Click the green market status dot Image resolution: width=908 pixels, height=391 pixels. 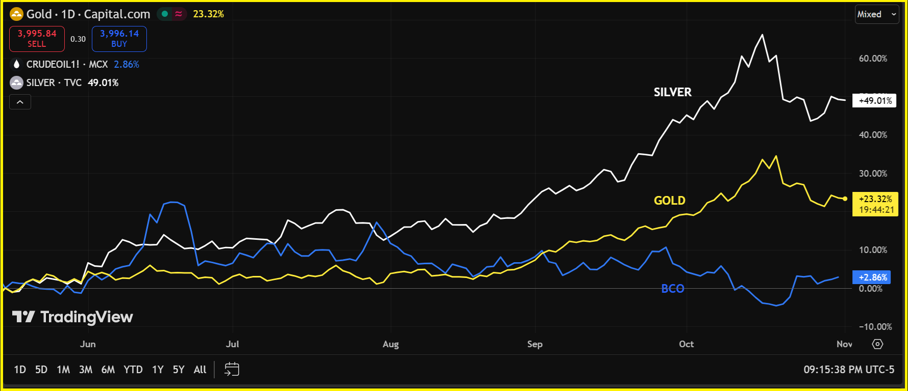165,14
